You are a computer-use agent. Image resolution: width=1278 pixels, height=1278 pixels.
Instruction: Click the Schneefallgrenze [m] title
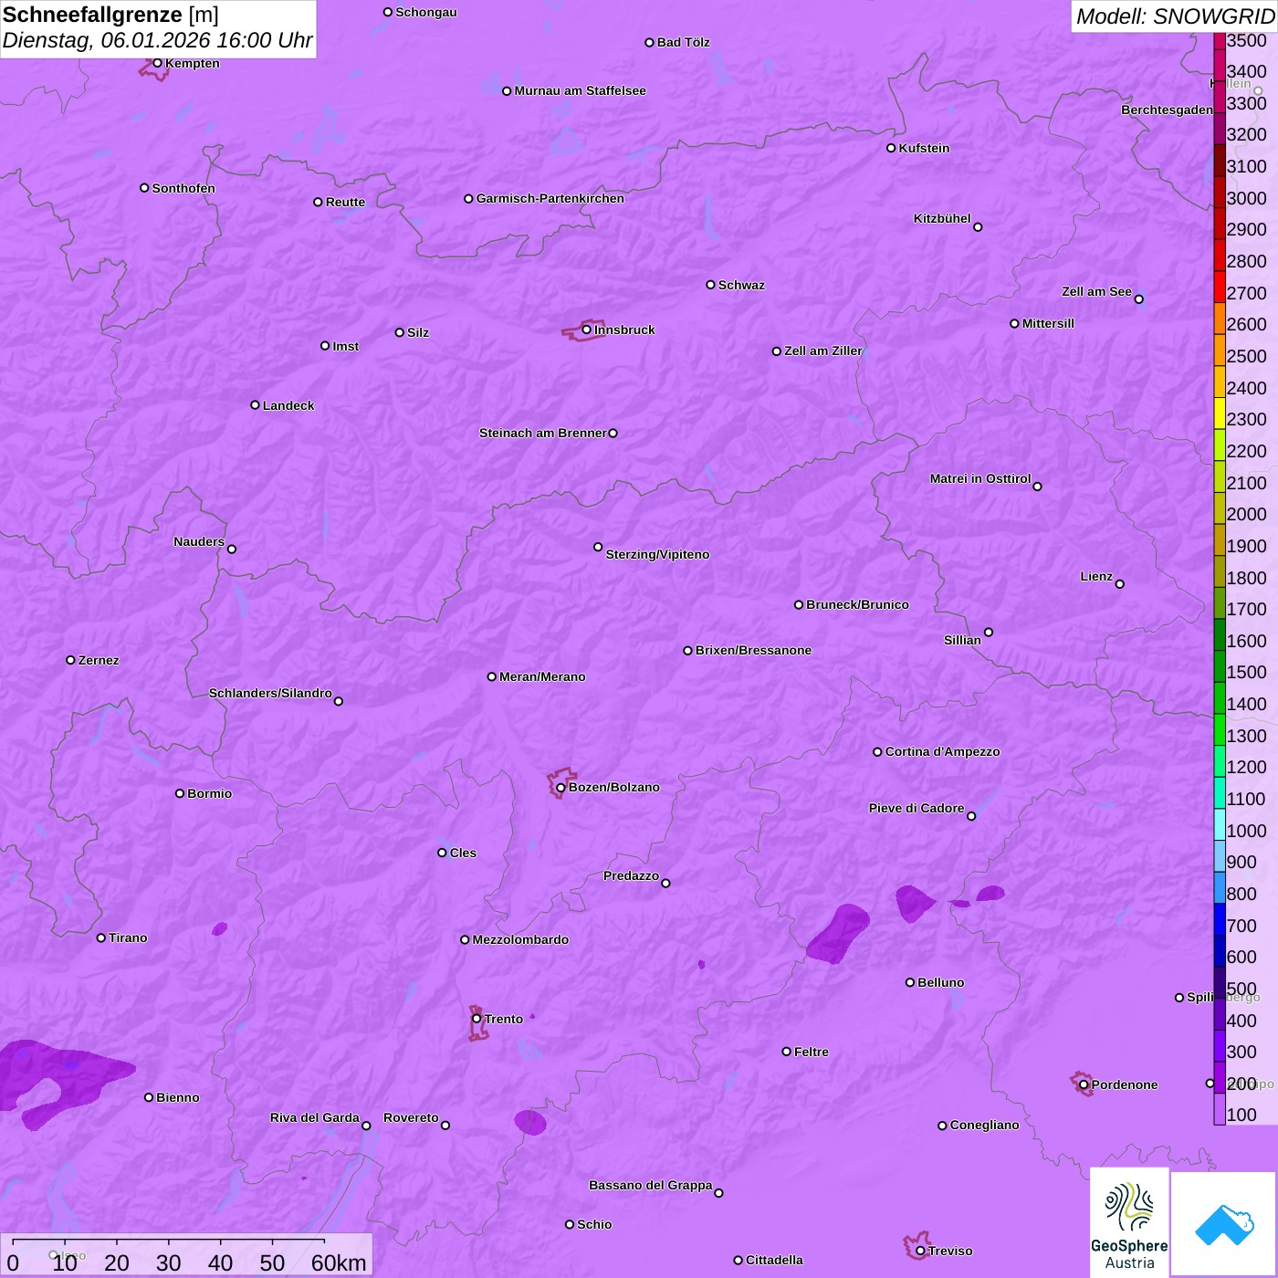110,15
